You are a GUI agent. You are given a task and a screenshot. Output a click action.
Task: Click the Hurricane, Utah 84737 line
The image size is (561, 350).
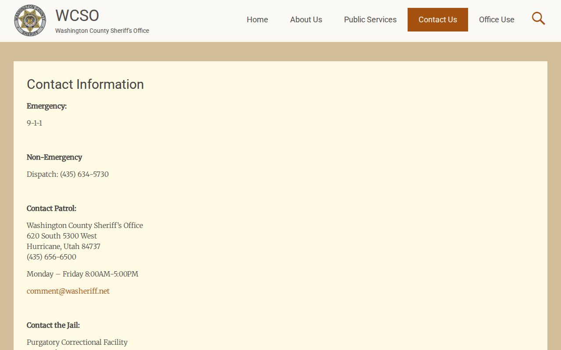click(x=64, y=246)
